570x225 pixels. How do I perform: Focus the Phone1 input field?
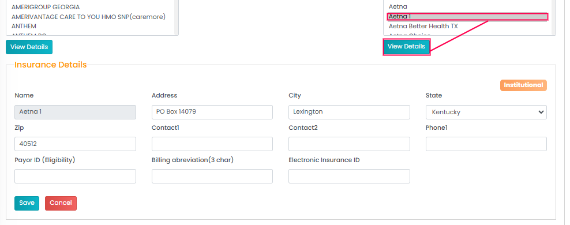(x=486, y=144)
